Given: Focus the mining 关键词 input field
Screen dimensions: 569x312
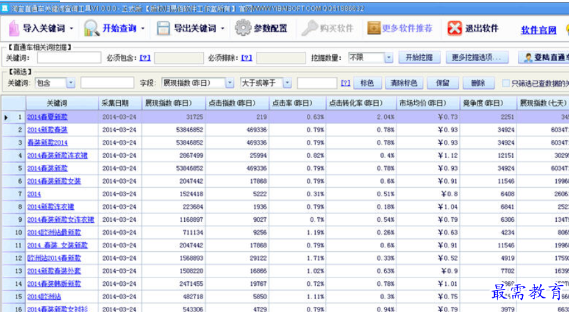Looking at the screenshot, I should pos(69,58).
